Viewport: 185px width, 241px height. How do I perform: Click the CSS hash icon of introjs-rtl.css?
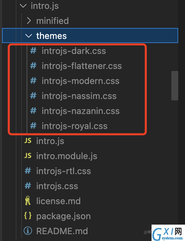[x=28, y=171]
